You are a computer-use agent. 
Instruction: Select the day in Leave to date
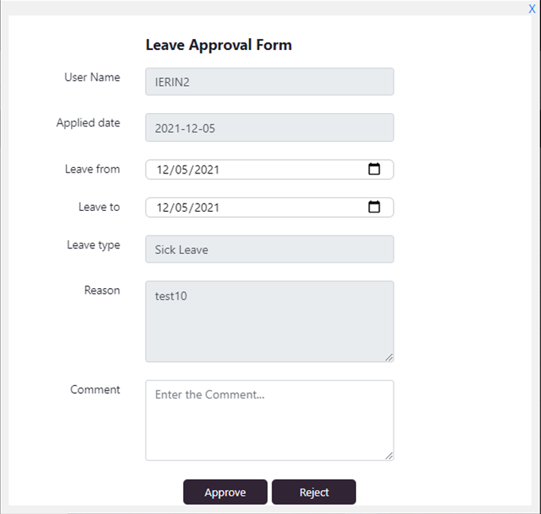click(x=182, y=208)
